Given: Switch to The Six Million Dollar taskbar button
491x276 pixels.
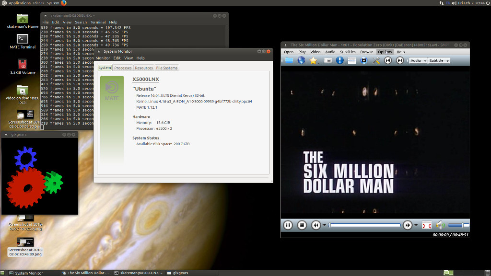Looking at the screenshot, I should [x=85, y=273].
